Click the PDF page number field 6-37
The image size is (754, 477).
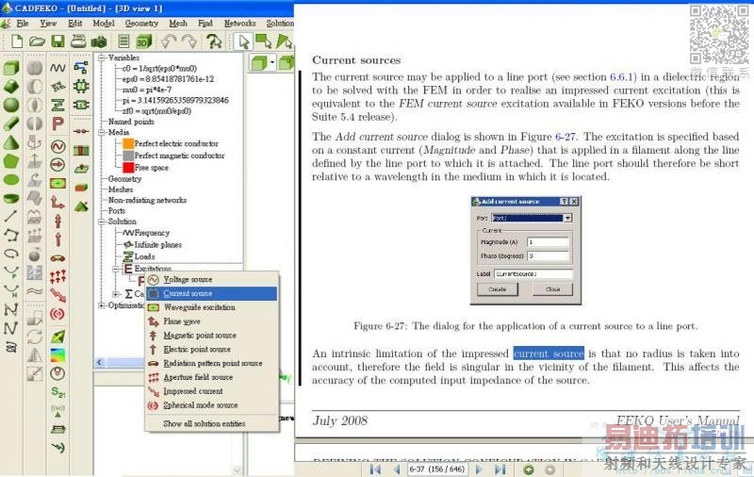(x=437, y=469)
